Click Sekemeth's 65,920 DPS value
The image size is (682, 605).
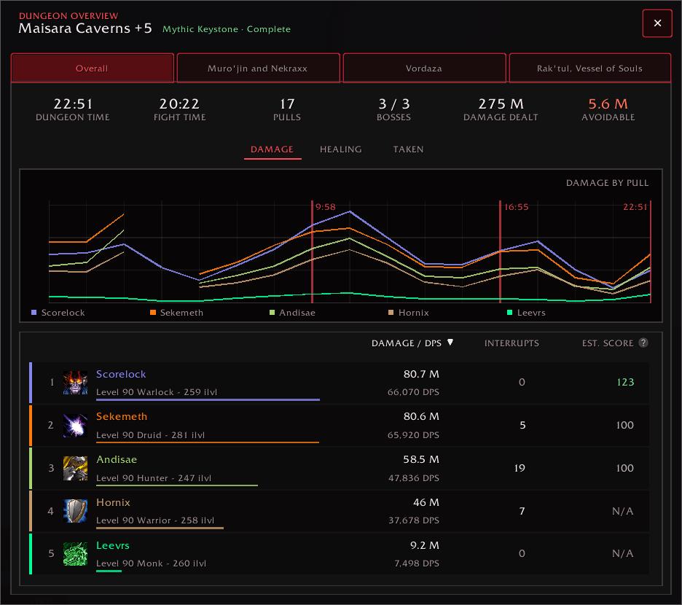(413, 435)
